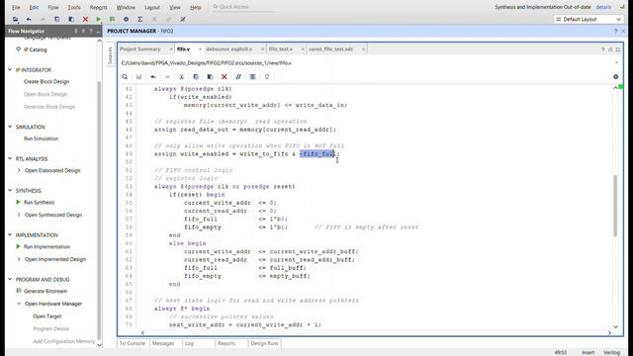This screenshot has width=633, height=356.
Task: Expand Open Synthesized Design chevron
Action: [x=19, y=215]
